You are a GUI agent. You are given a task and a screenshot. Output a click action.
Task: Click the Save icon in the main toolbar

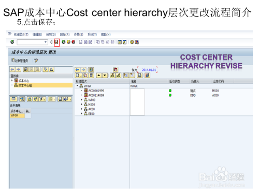[56, 42]
